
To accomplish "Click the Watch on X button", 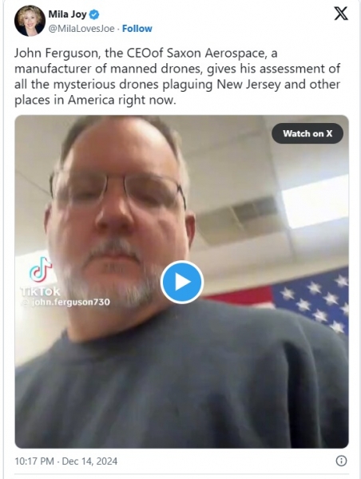I will pyautogui.click(x=307, y=133).
